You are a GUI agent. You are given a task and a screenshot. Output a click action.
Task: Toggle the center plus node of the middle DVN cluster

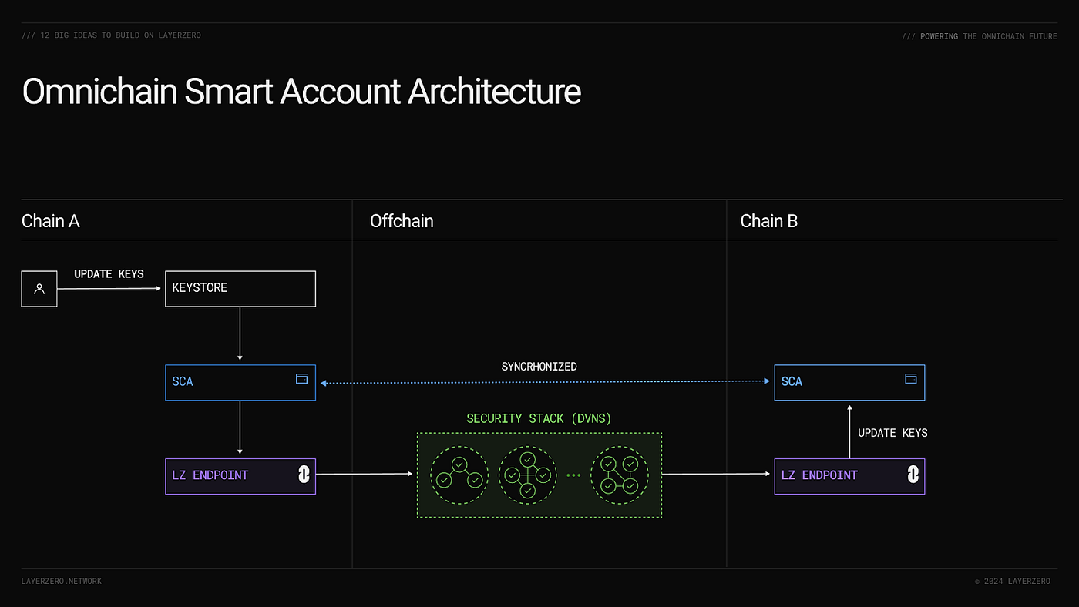[527, 475]
